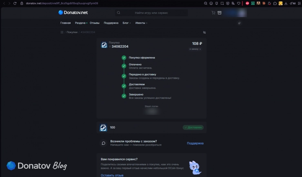
Task: Click the 108 ₽ price
Action: click(x=197, y=44)
